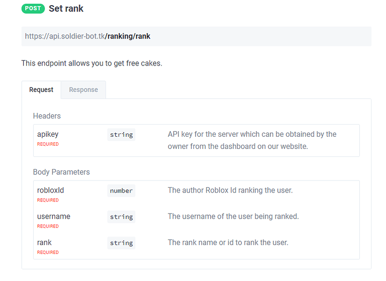This screenshot has width=386, height=281.
Task: Click the REQUIRED label under rank
Action: click(48, 252)
